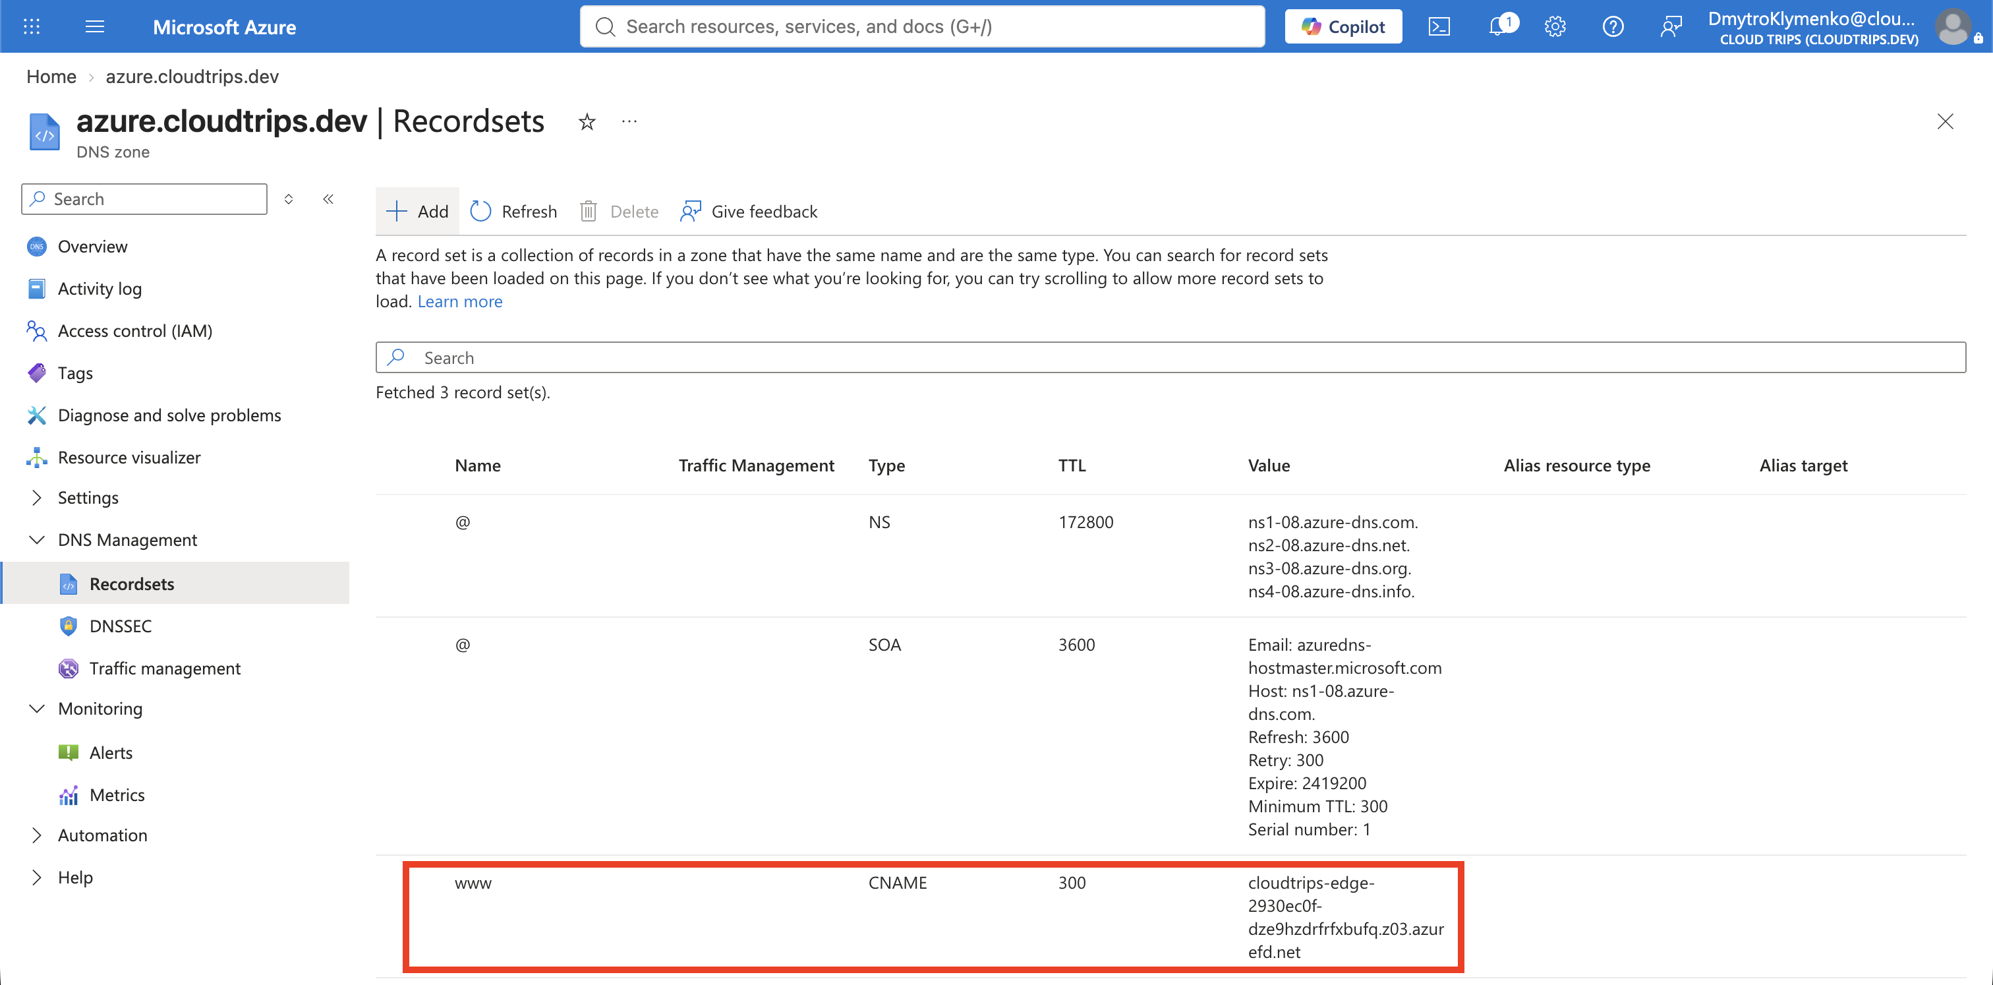This screenshot has width=1993, height=985.
Task: Open Access control (IAM)
Action: 135,330
